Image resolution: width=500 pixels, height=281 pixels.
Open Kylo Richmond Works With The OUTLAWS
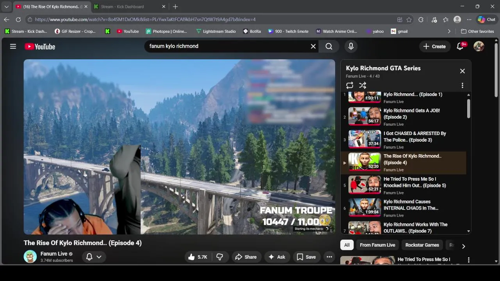tap(404, 228)
